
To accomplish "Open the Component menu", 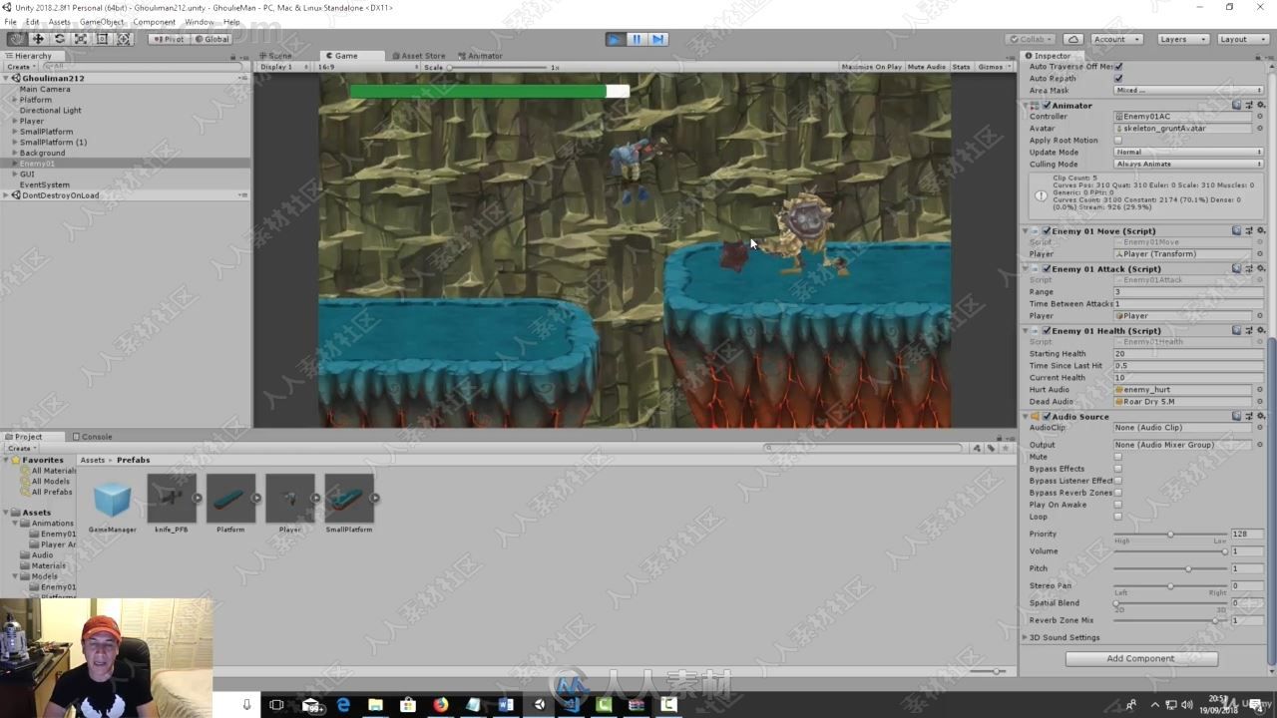I will pyautogui.click(x=154, y=22).
